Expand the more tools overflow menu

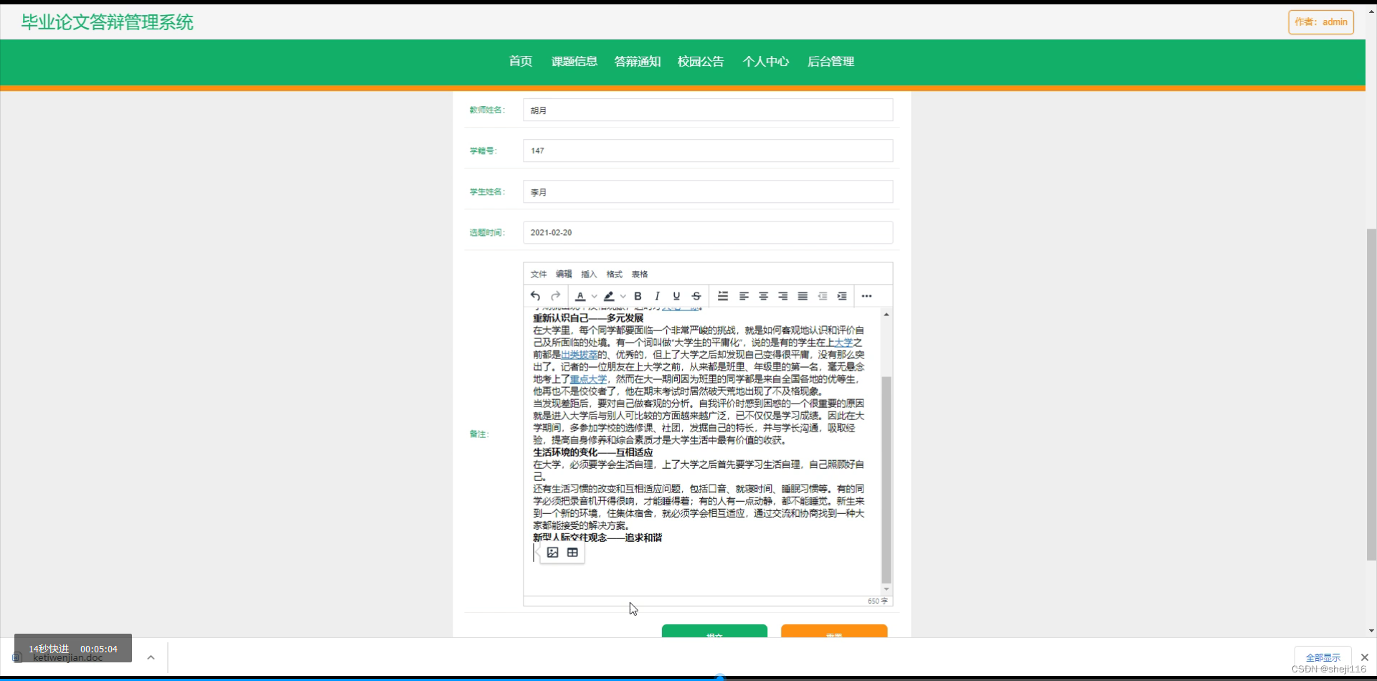click(867, 296)
